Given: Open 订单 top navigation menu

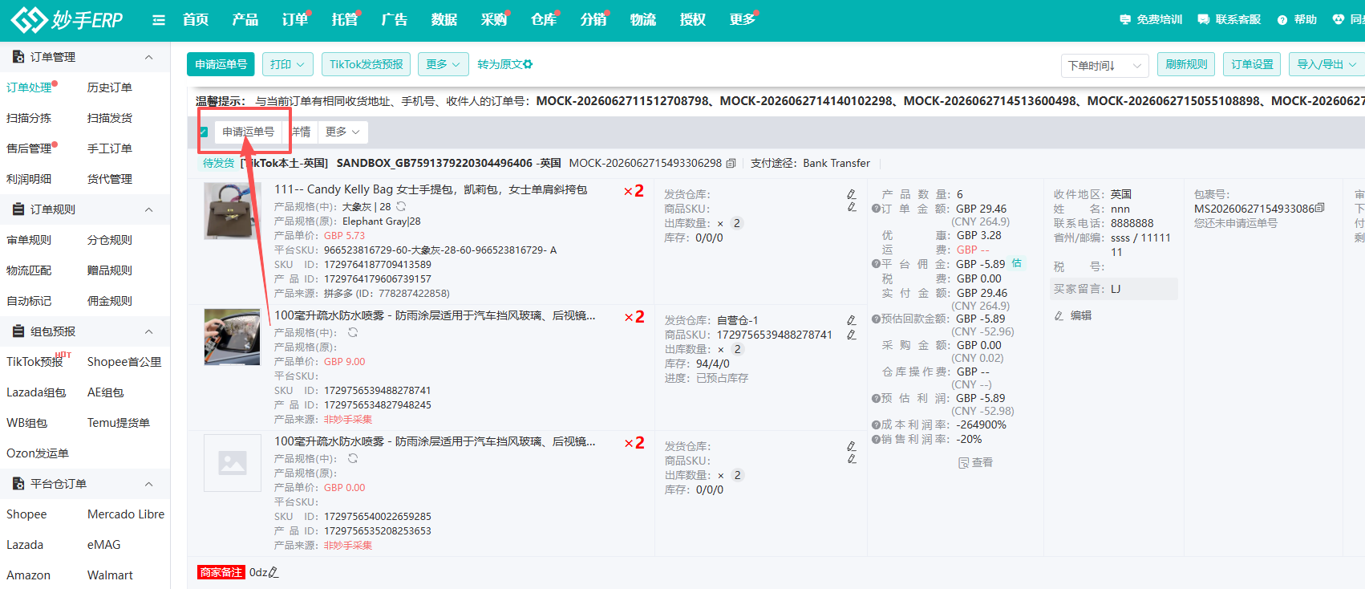Looking at the screenshot, I should [295, 19].
